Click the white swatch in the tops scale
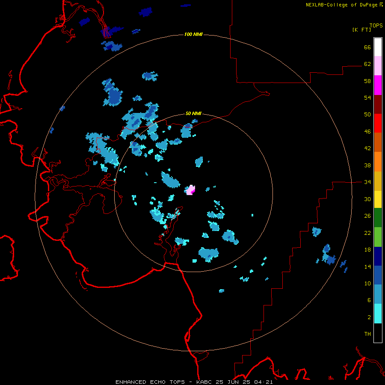The height and width of the screenshot is (385, 385). tap(378, 47)
